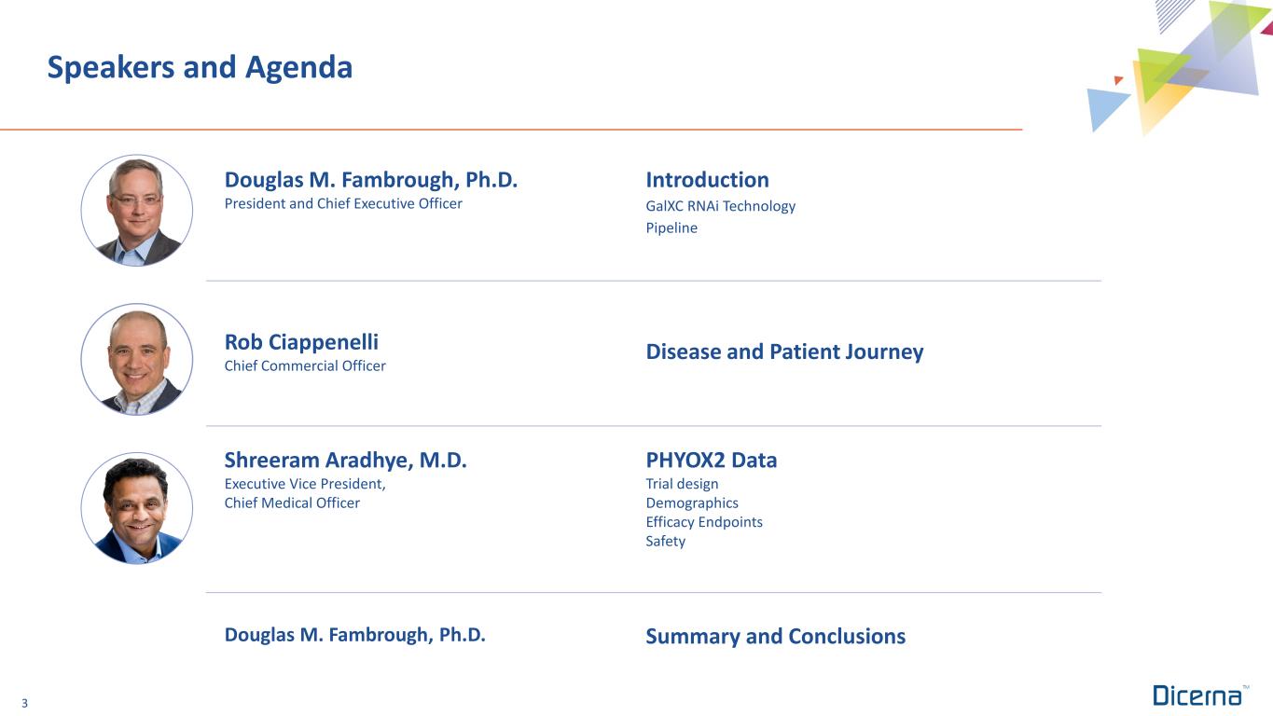This screenshot has width=1273, height=716.
Task: Click the Demographics item
Action: [x=691, y=503]
